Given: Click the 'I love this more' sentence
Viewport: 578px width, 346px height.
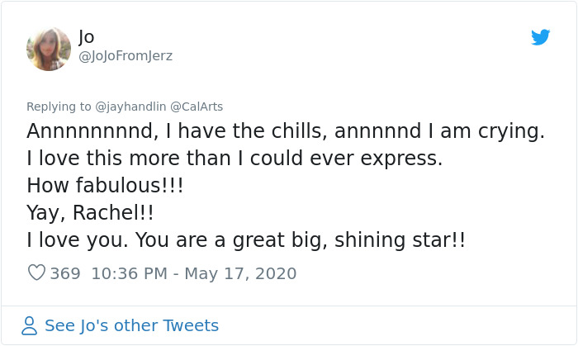Looking at the screenshot, I should coord(235,159).
